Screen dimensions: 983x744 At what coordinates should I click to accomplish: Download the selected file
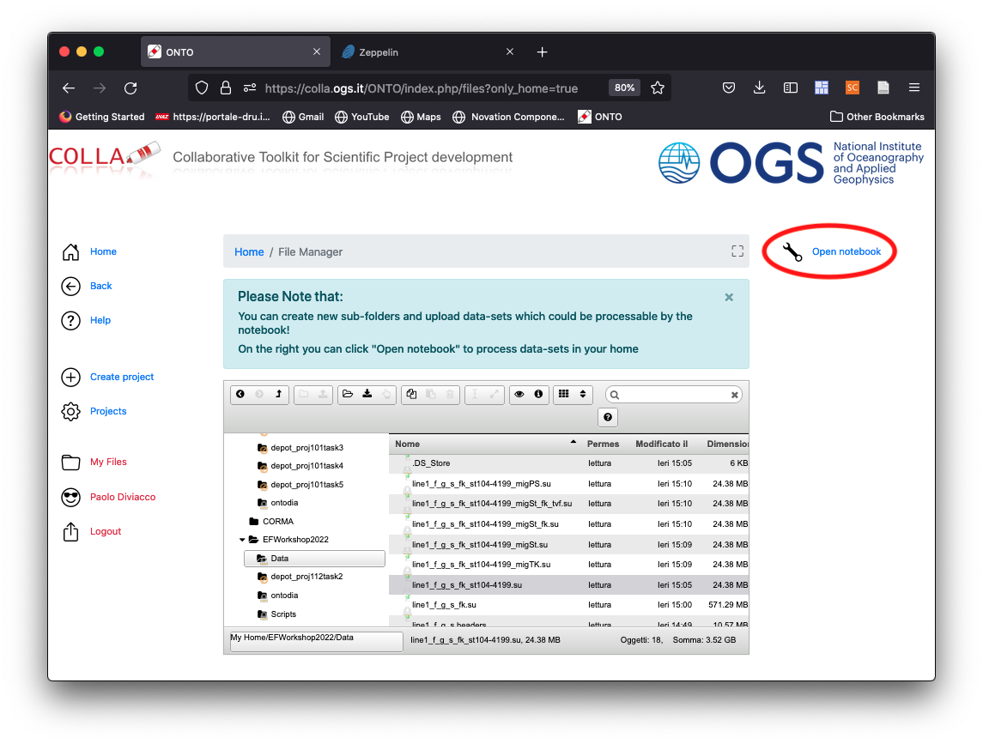(367, 395)
